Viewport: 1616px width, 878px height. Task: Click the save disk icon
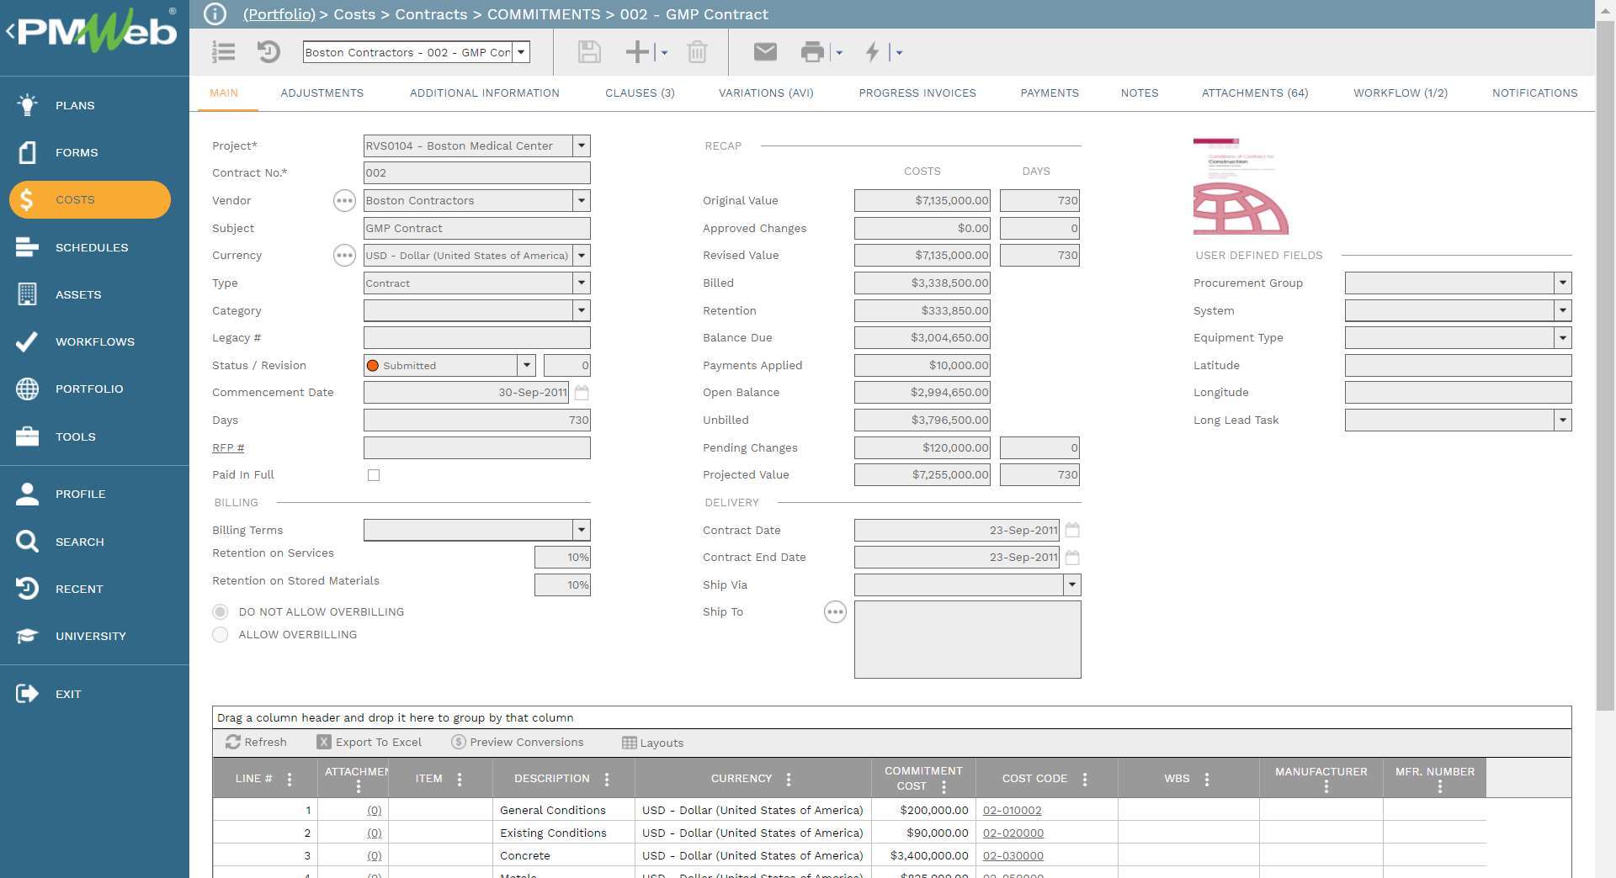click(x=589, y=52)
